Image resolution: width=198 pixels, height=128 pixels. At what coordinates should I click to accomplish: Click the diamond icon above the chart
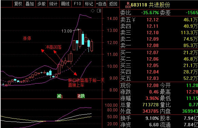pos(93,11)
